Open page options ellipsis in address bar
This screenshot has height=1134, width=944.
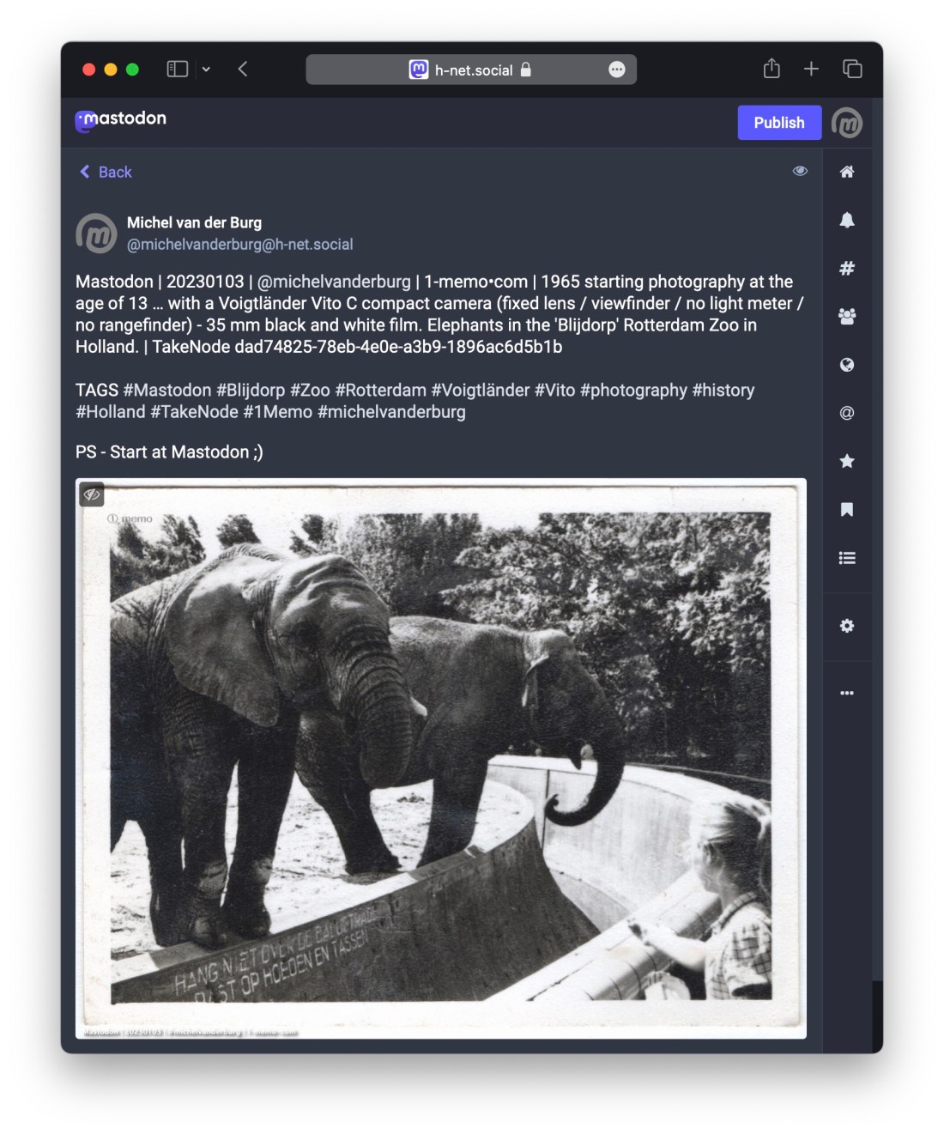tap(616, 70)
